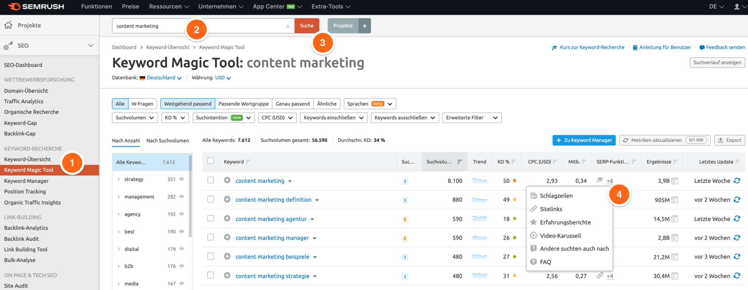Add content marketing manager via plus icon
The height and width of the screenshot is (290, 748).
[227, 237]
